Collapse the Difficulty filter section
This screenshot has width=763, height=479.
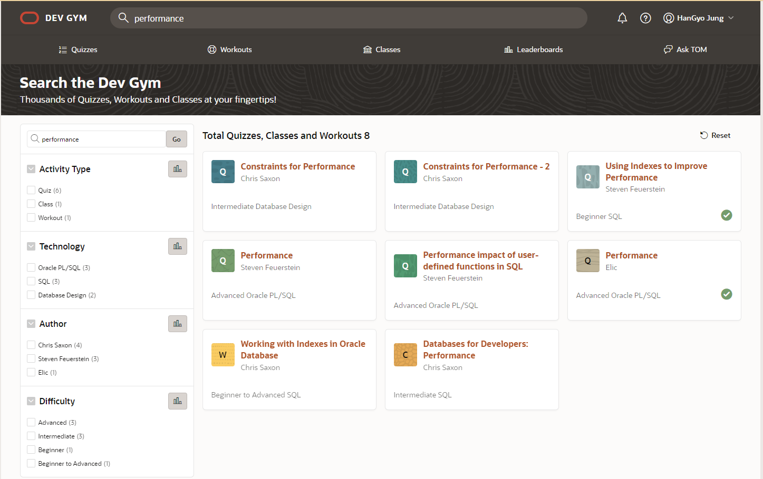[31, 401]
